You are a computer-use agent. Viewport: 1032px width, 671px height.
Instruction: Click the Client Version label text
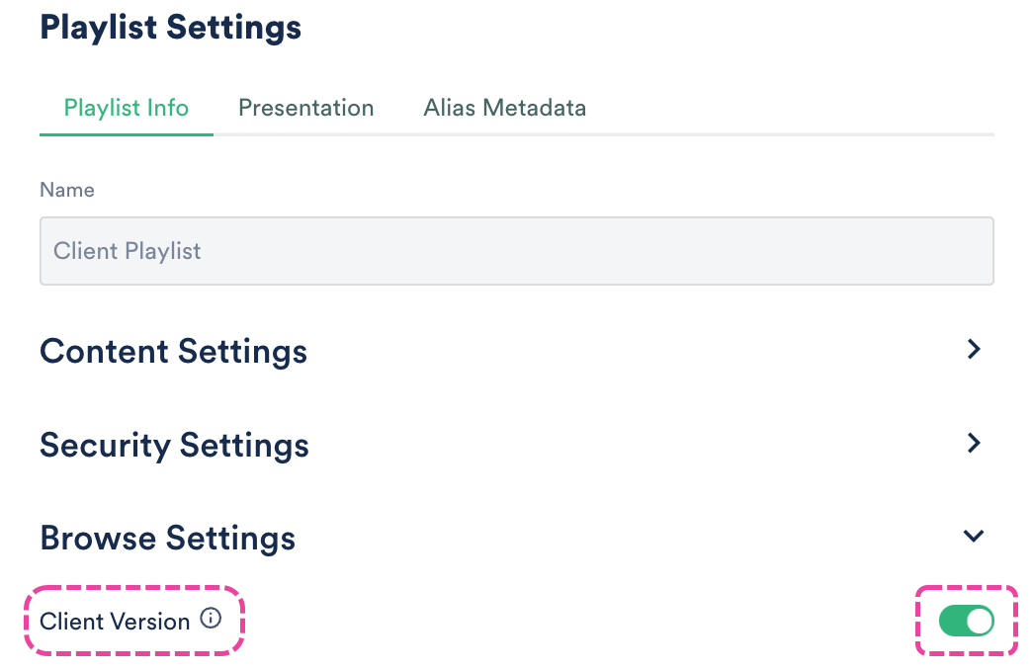(x=115, y=622)
